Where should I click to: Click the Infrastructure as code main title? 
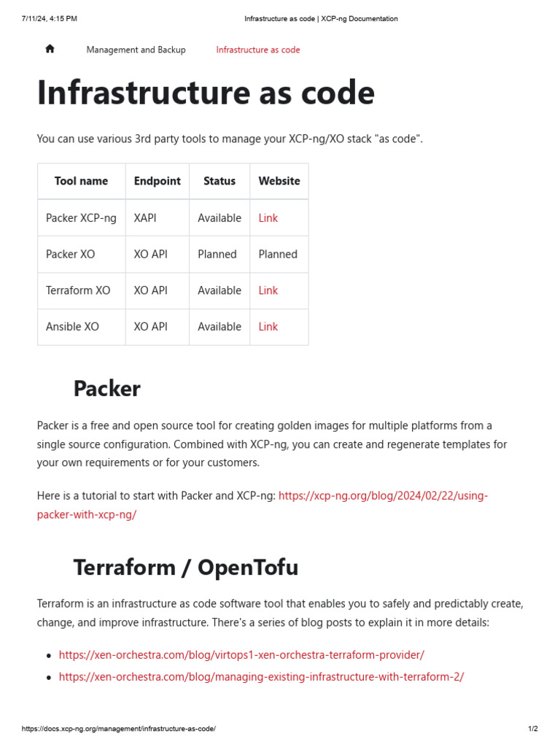pyautogui.click(x=206, y=93)
